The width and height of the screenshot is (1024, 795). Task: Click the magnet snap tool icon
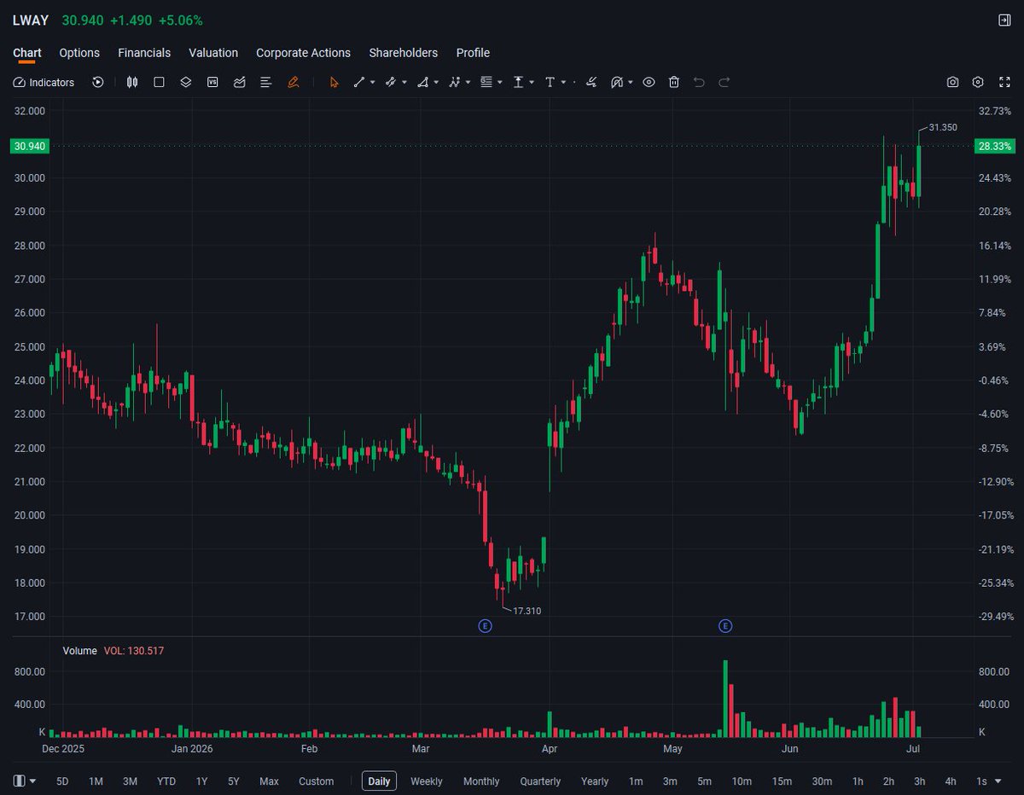tap(617, 82)
